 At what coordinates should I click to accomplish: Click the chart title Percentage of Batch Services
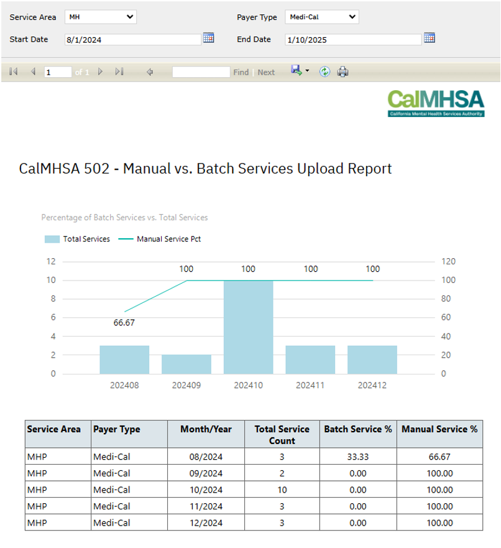[x=125, y=217]
